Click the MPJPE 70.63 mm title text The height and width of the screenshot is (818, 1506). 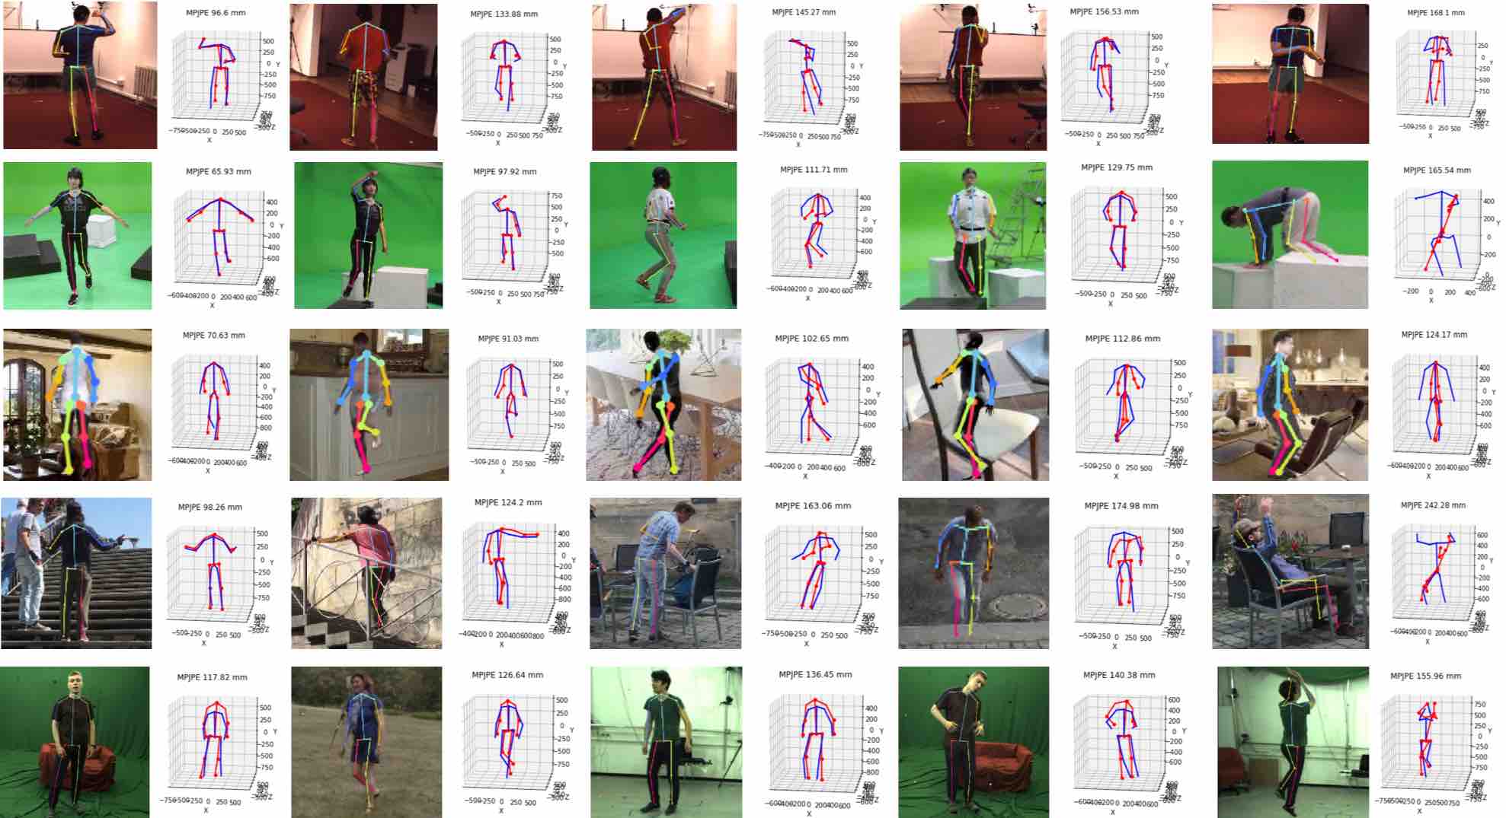pyautogui.click(x=214, y=335)
